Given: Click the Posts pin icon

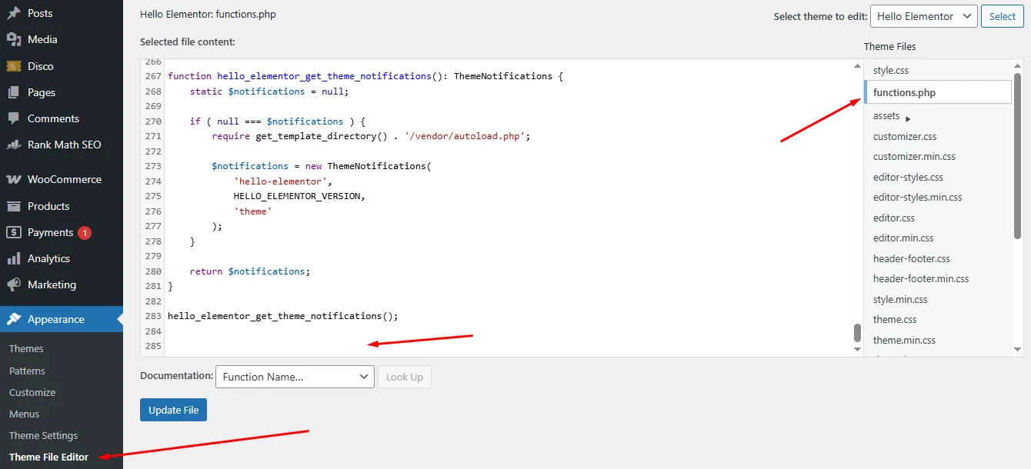Looking at the screenshot, I should point(14,13).
